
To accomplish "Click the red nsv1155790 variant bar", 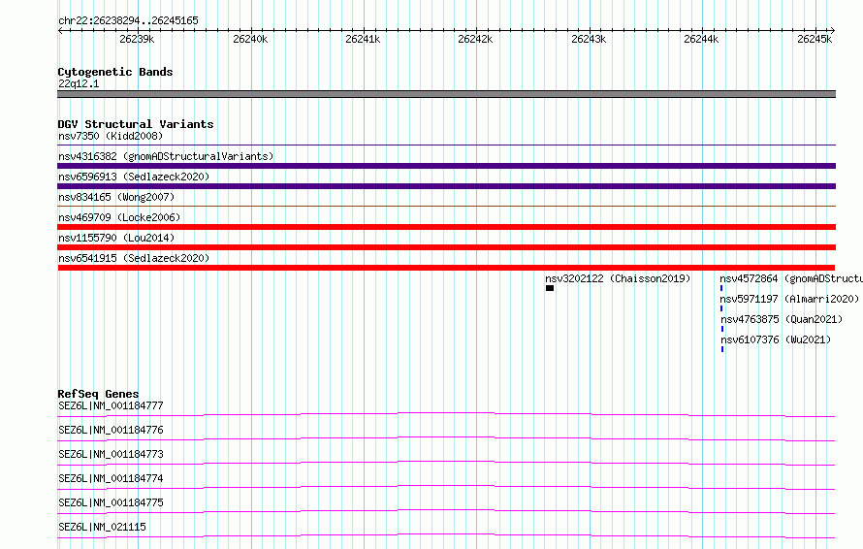I will pos(446,247).
